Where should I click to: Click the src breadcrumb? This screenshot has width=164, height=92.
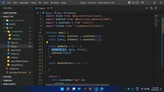point(38,13)
